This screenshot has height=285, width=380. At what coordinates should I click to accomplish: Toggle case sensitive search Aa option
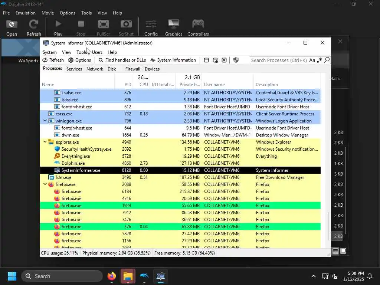312,60
